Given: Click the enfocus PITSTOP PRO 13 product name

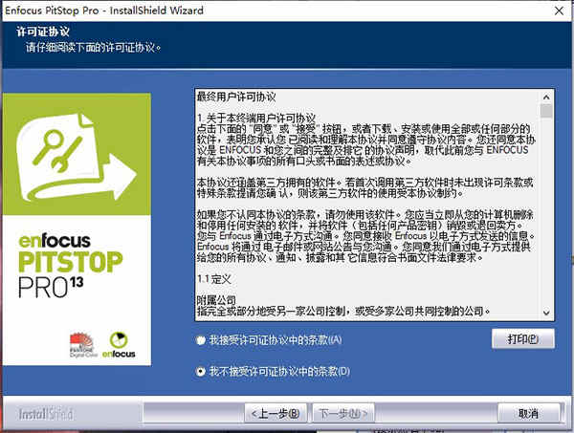Looking at the screenshot, I should (x=70, y=266).
